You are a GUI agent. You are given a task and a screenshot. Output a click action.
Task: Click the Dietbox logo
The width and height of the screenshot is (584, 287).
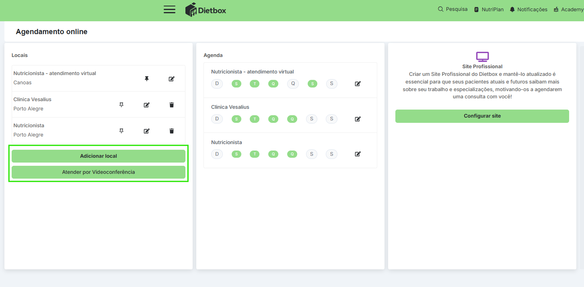coord(206,10)
